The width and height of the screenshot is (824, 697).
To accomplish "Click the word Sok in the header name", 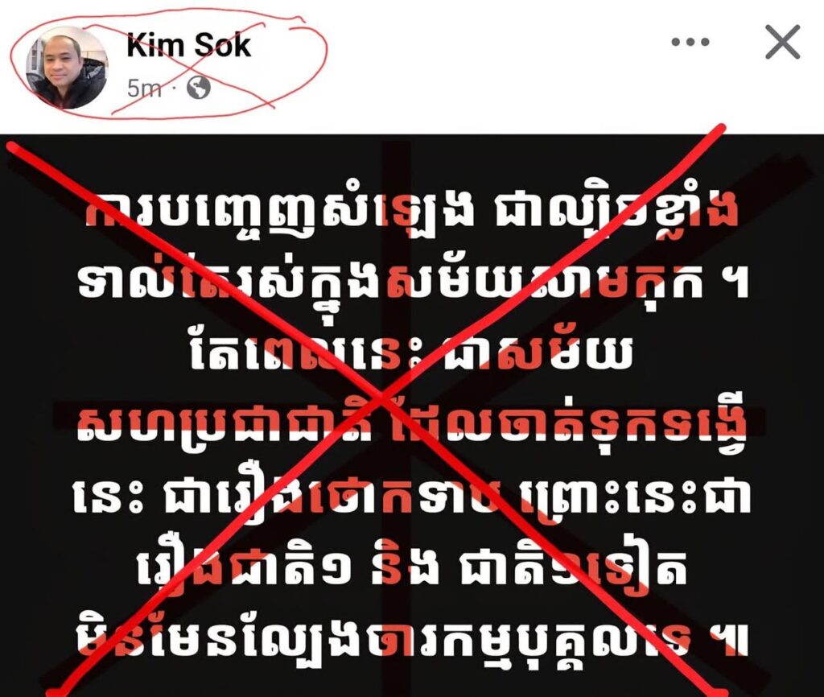I will [x=221, y=45].
